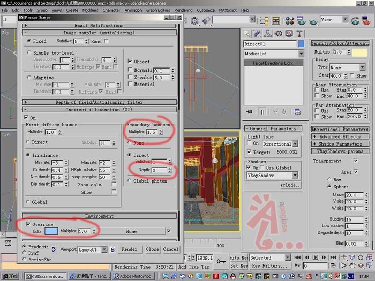The width and height of the screenshot is (375, 281).
Task: Toggle VRayShadows Transparent checkbox
Action: tap(356, 160)
